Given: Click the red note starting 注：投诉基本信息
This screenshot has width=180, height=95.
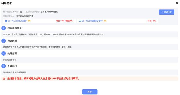Looking at the screenshot, I should click(x=41, y=79).
